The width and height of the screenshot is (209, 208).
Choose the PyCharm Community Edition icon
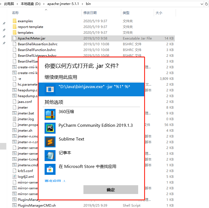(x=50, y=128)
